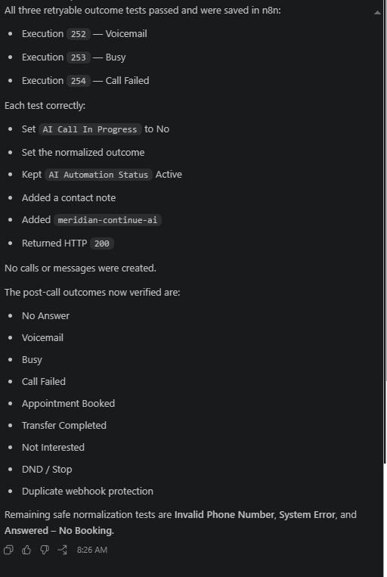
Task: Click the bold Invalid Phone Number text
Action: coord(224,514)
